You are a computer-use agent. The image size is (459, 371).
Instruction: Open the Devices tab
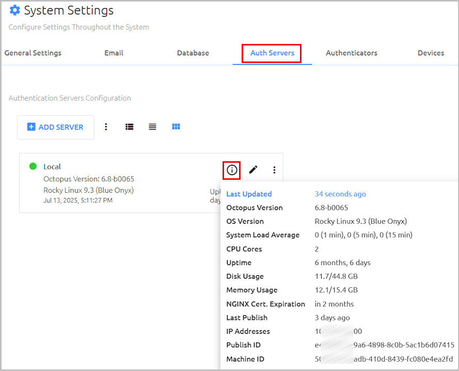(431, 53)
